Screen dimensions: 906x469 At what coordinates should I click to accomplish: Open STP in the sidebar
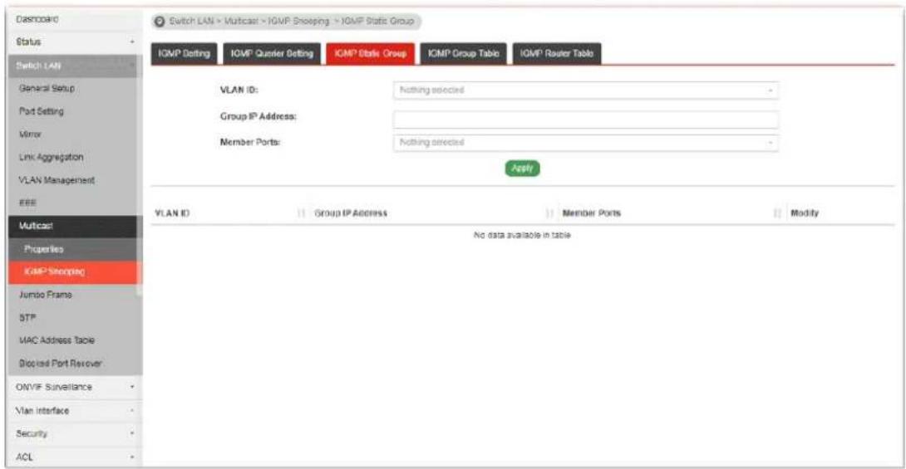coord(74,318)
